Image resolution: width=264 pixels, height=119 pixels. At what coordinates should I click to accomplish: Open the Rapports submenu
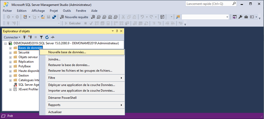82,105
